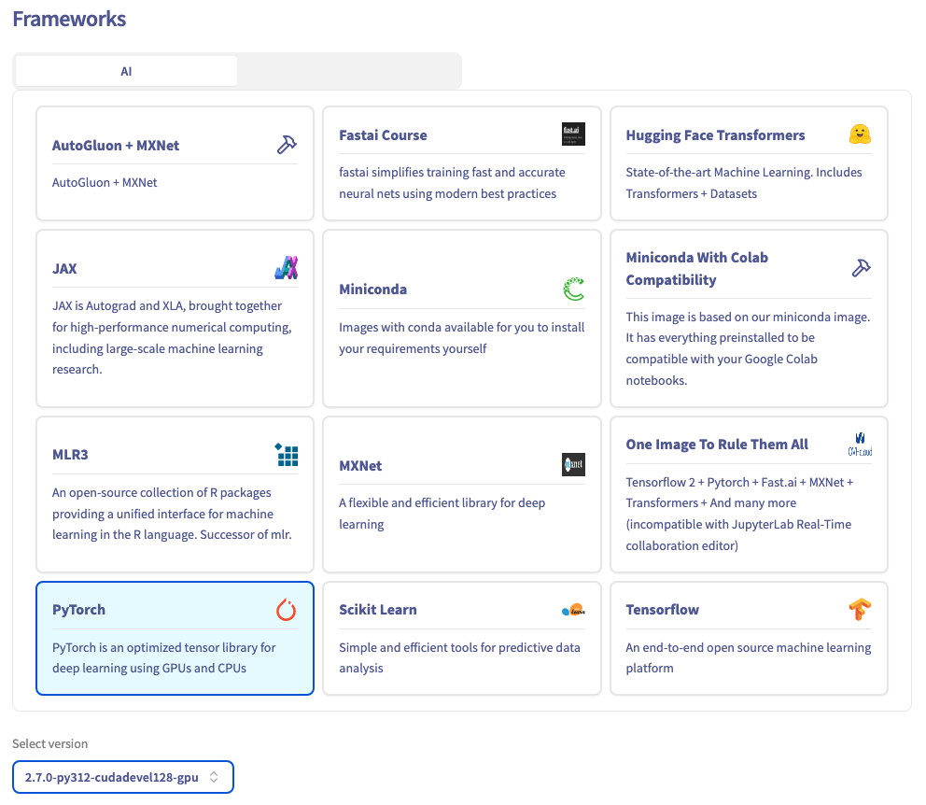Click the PyTorch flame logo

287,610
